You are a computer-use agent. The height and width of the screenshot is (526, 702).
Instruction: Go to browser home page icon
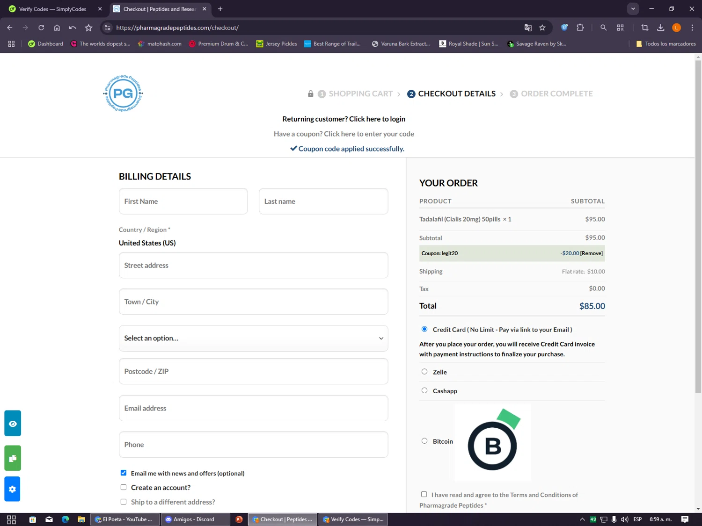click(x=57, y=28)
